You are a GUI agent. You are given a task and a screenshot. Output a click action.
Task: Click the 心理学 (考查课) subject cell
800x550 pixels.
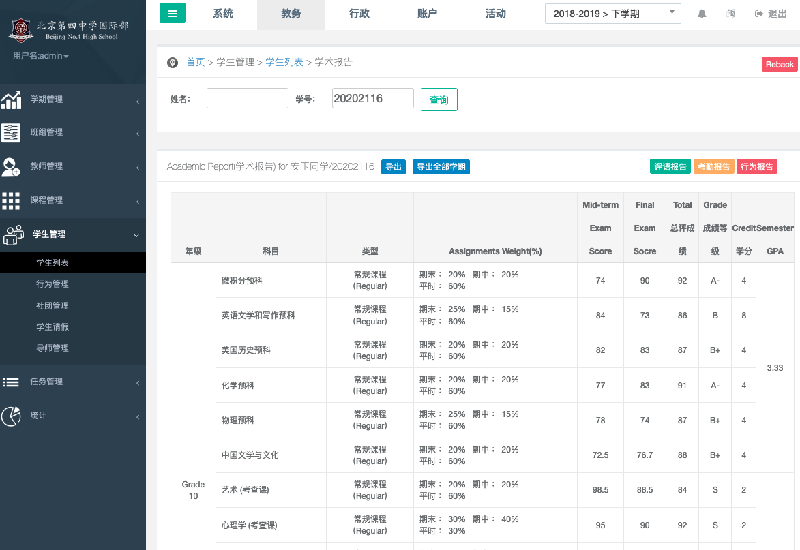[x=271, y=525]
